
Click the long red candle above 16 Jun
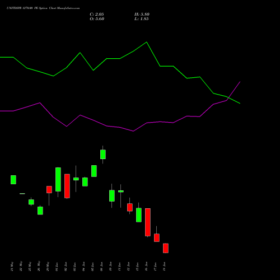(x=148, y=222)
